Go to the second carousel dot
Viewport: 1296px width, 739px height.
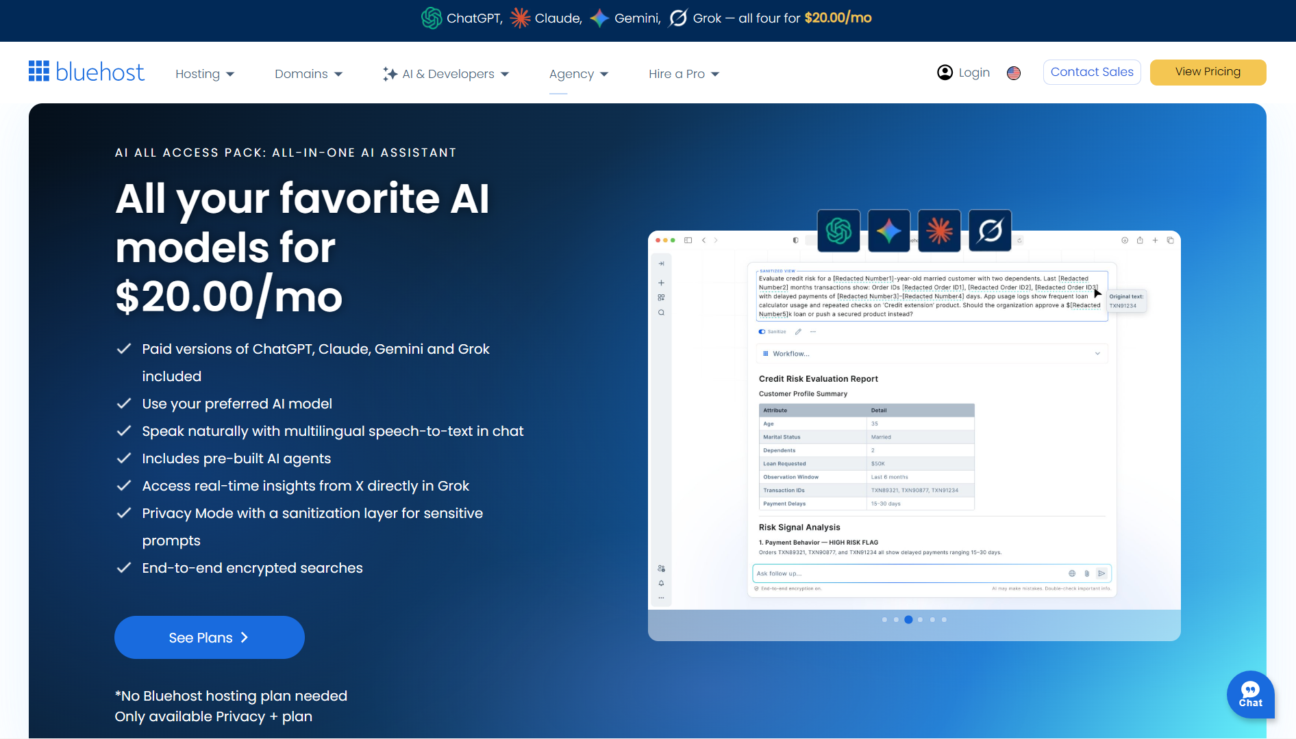point(896,620)
